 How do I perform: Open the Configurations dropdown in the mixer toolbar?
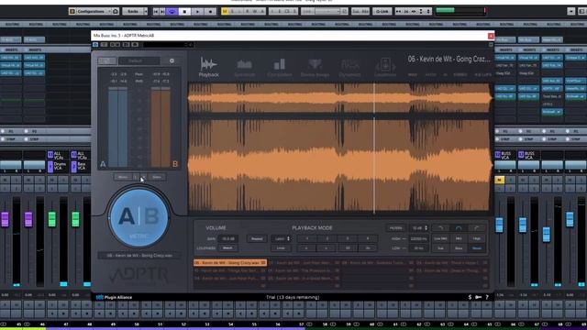(x=91, y=12)
